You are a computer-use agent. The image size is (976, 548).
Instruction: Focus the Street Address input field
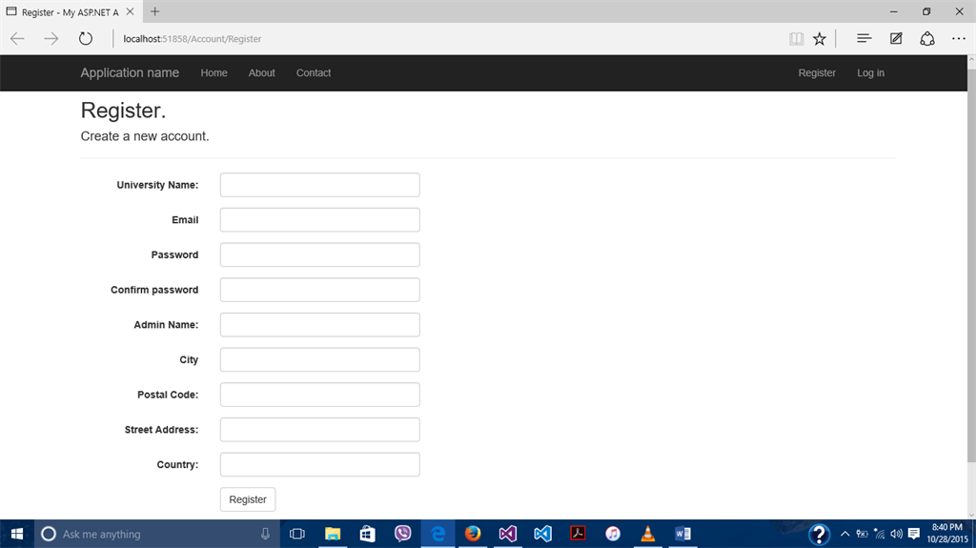(x=320, y=429)
